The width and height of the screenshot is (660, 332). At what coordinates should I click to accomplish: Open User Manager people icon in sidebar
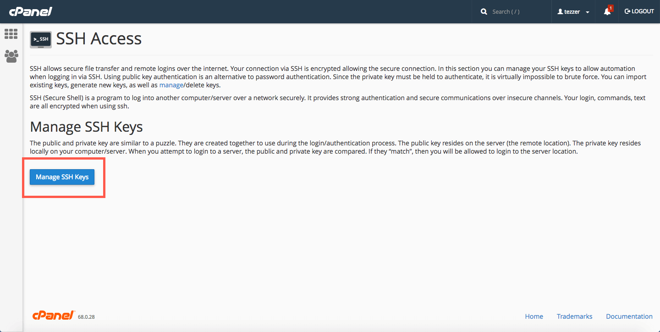pyautogui.click(x=11, y=56)
